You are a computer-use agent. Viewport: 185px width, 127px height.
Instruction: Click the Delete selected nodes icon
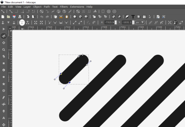click(x=14, y=22)
